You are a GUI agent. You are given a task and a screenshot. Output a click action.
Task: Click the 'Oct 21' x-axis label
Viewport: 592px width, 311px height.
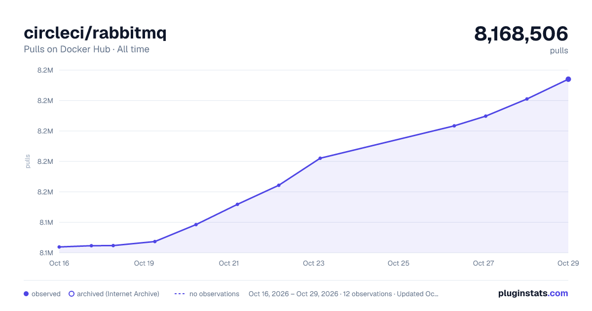pos(229,263)
